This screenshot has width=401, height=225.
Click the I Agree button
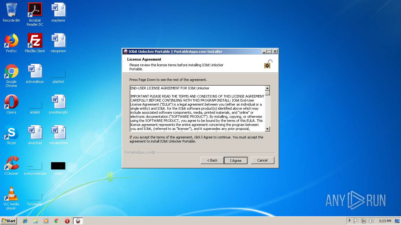click(x=236, y=160)
